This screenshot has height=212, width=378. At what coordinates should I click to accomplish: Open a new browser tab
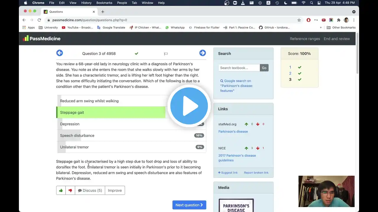(103, 12)
